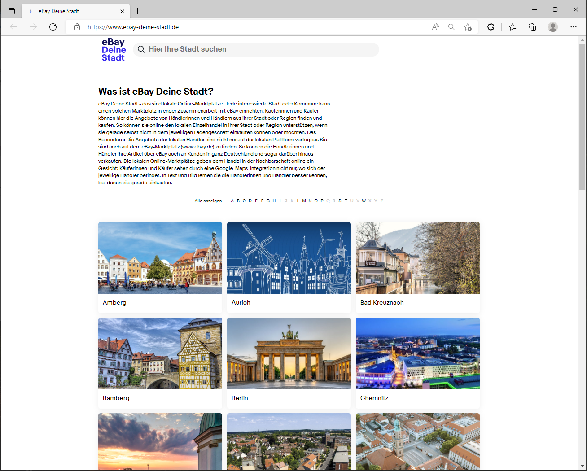Filter cities by letter M
The image size is (587, 471).
point(304,201)
